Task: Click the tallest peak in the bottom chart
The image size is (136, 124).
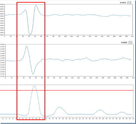Action: tap(34, 86)
